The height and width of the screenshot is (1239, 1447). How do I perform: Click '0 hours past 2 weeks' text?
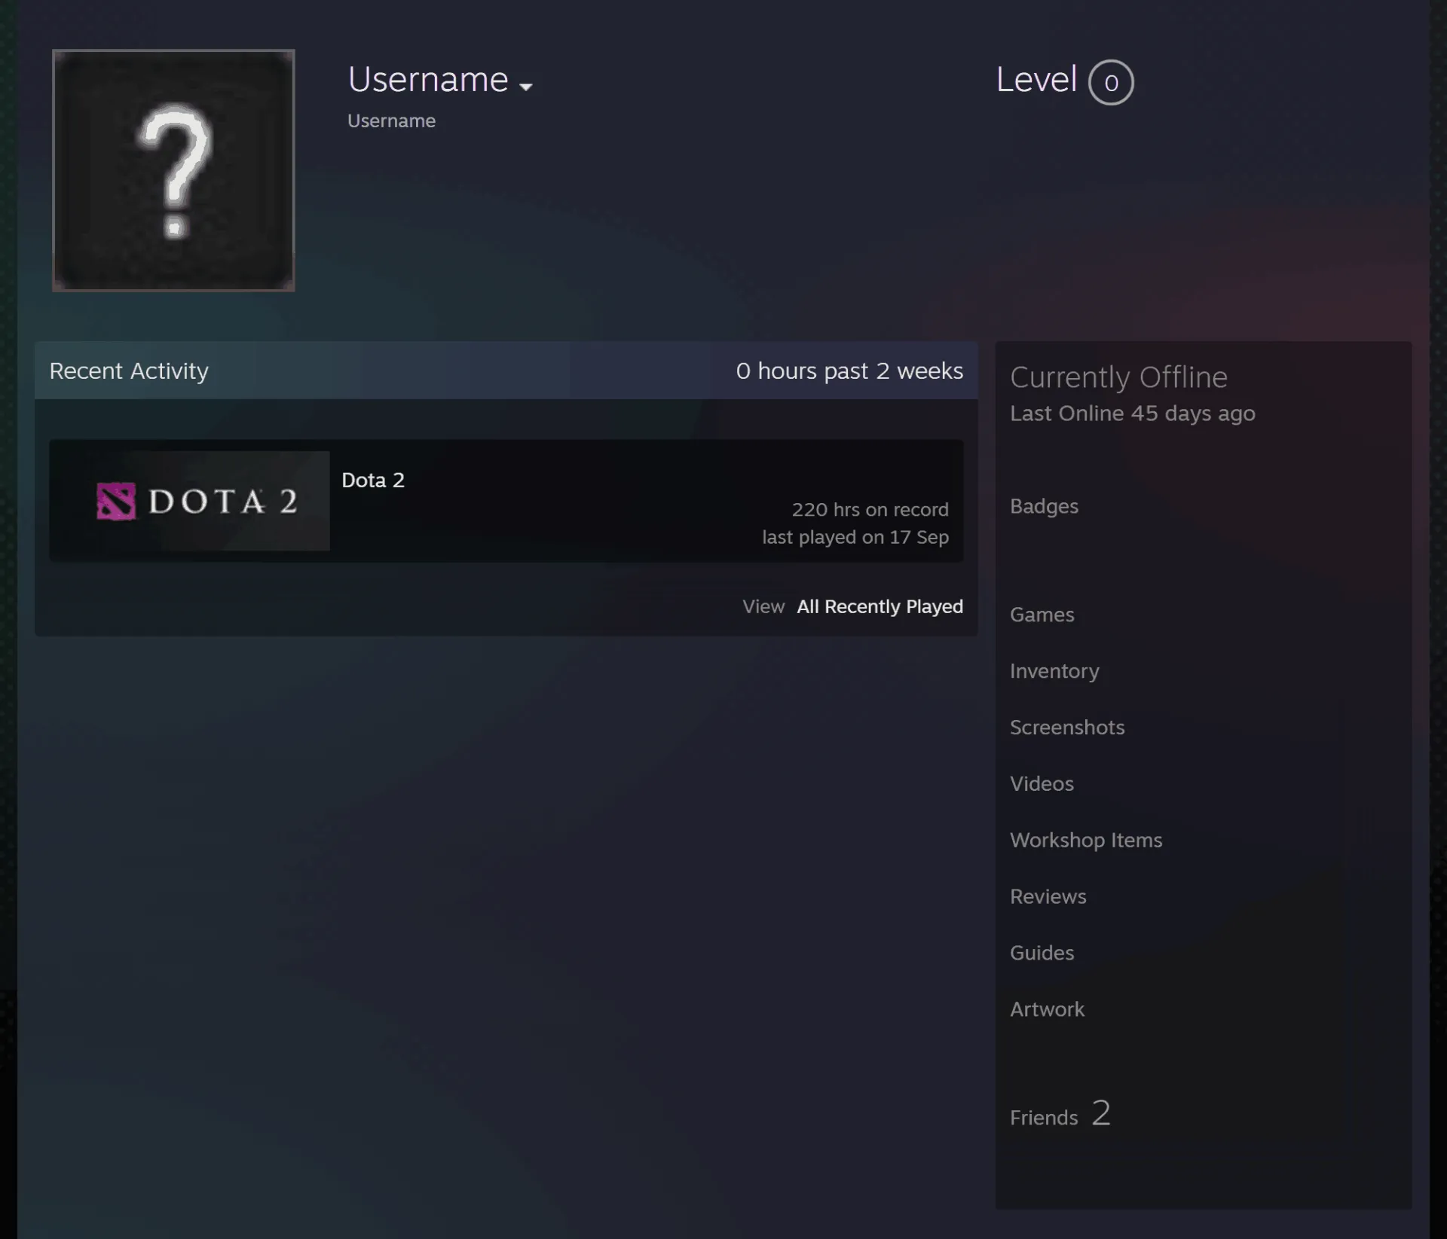(x=849, y=371)
